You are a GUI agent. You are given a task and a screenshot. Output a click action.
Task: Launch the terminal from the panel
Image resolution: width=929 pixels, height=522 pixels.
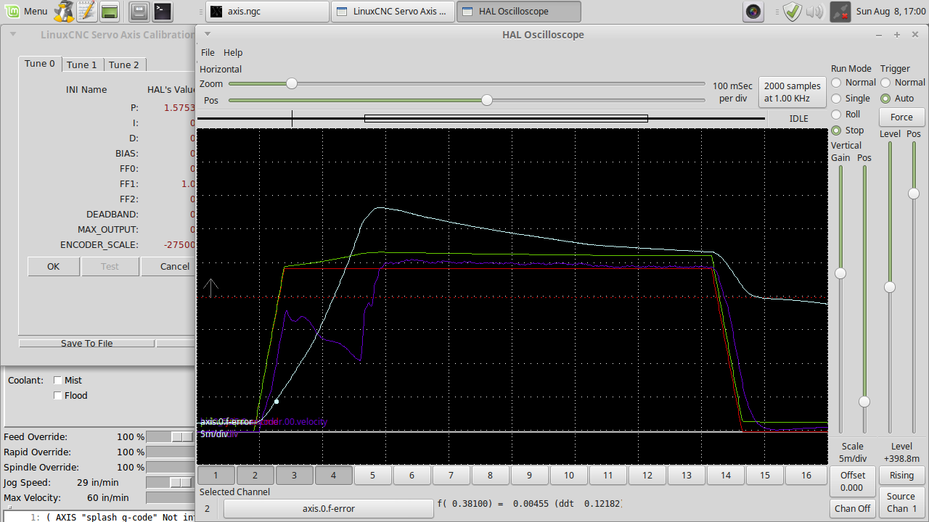click(x=163, y=11)
